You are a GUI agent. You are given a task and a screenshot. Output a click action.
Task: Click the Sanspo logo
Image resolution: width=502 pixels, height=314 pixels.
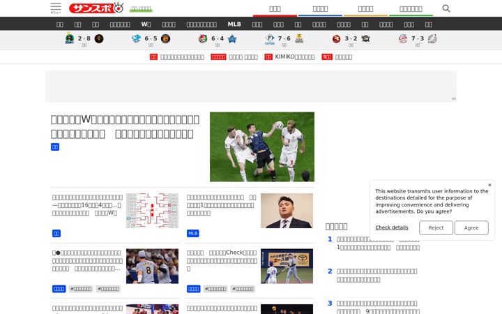(96, 8)
